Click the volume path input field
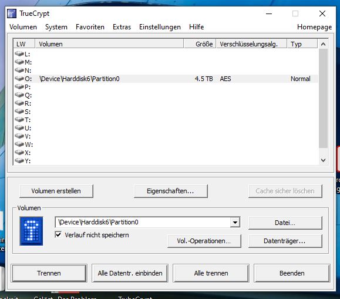This screenshot has height=299, width=340. tap(143, 222)
